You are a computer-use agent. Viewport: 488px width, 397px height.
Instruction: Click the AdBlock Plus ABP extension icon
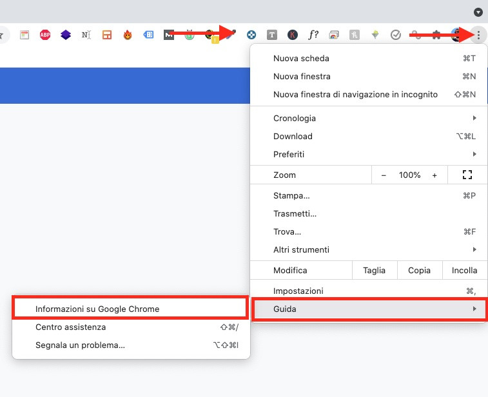(45, 35)
